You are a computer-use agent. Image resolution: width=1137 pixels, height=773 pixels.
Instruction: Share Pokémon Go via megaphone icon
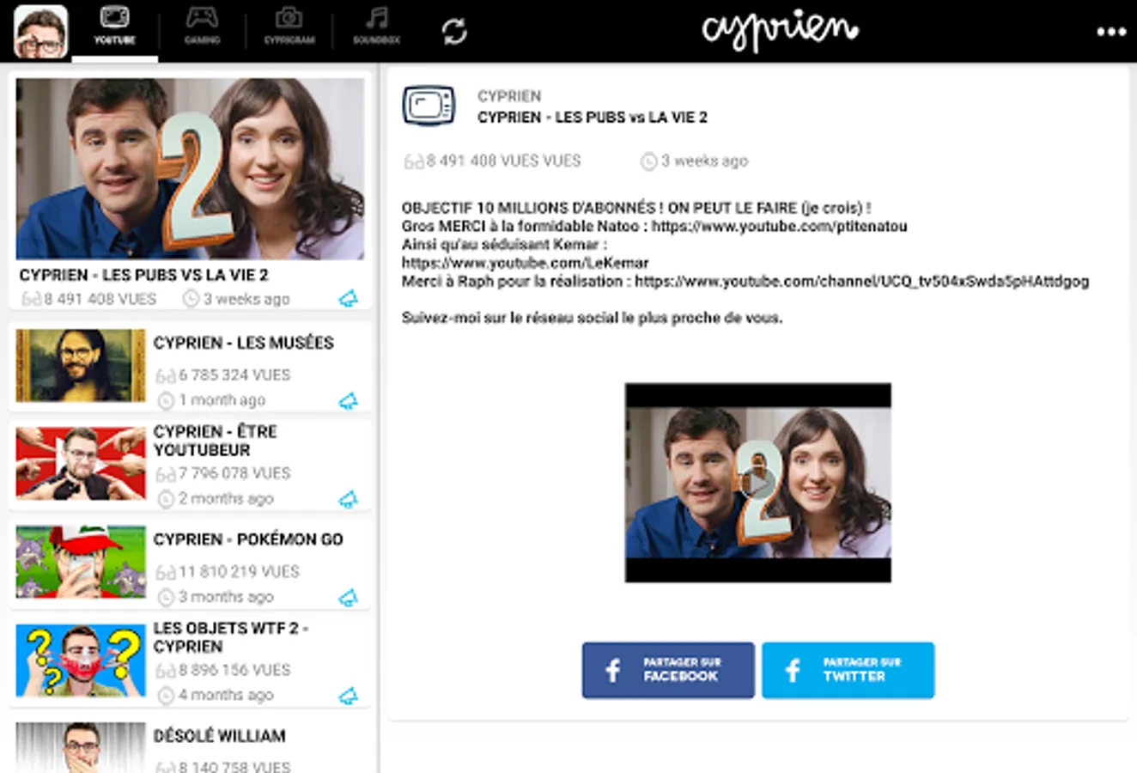(348, 598)
